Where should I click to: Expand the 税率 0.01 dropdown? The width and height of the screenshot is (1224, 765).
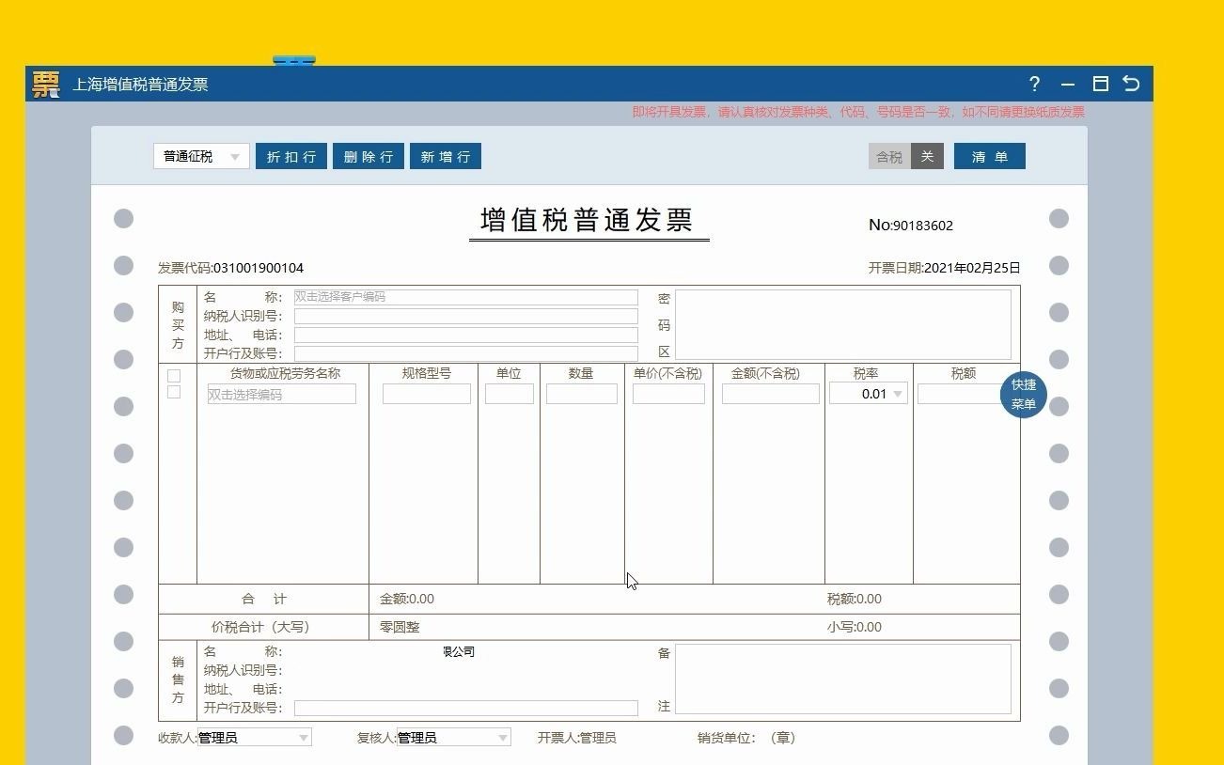[869, 394]
